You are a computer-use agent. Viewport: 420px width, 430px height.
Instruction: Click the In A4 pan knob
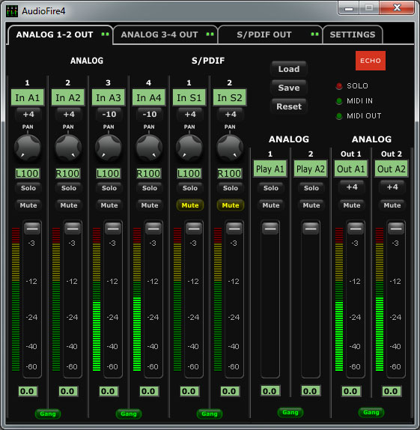149,148
